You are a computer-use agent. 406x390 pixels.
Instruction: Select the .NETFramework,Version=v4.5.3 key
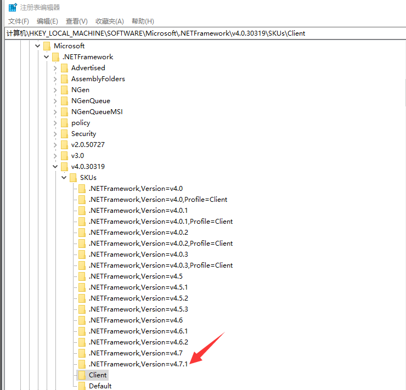click(x=138, y=309)
